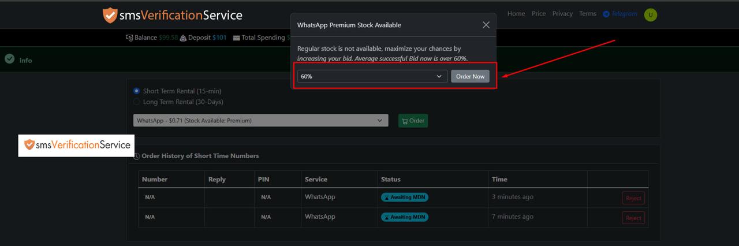739x246 pixels.
Task: Click the Total Spending card icon
Action: coord(237,38)
